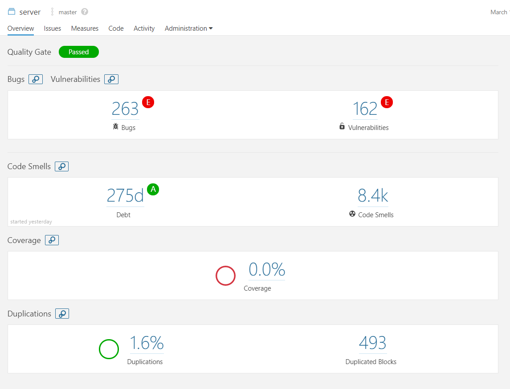Open the 263 bugs count link

[x=125, y=109]
